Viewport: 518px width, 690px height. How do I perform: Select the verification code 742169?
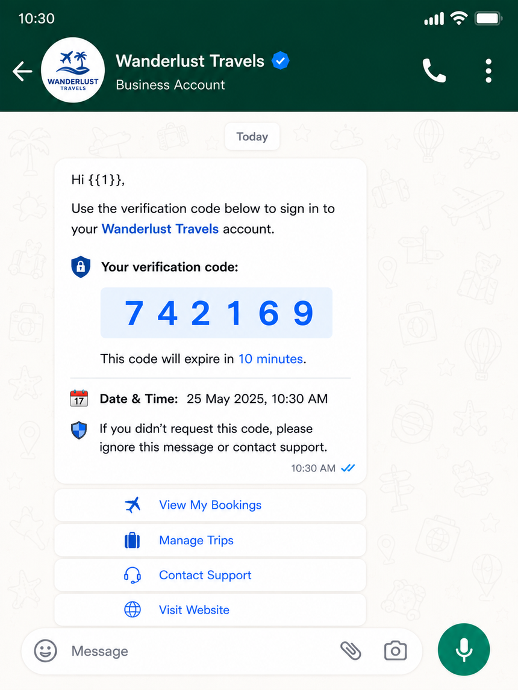(x=216, y=313)
